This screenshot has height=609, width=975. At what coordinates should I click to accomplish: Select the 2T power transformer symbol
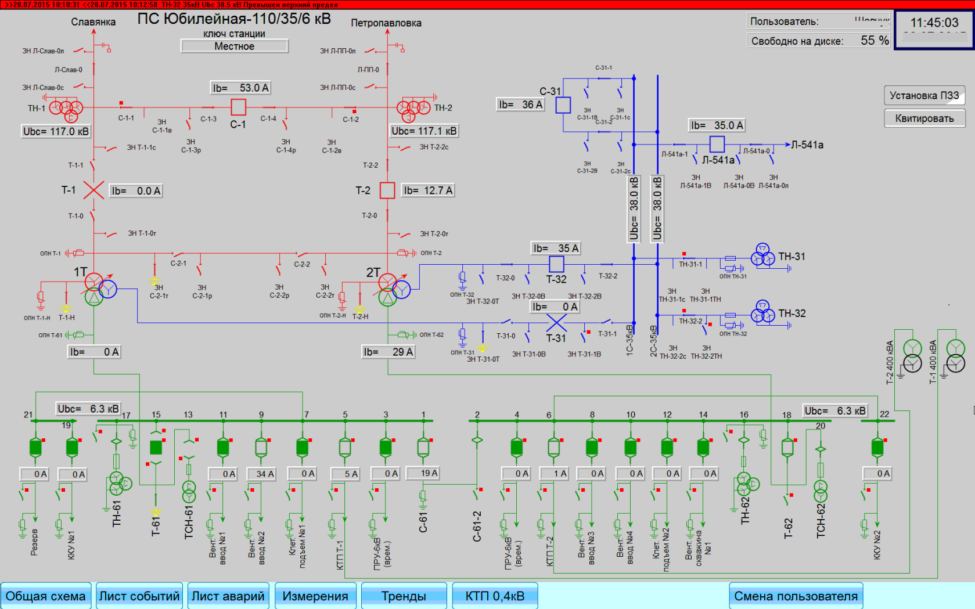393,290
